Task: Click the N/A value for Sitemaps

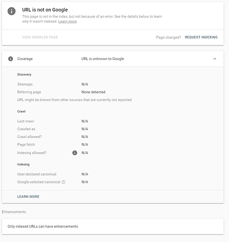Action: tap(85, 84)
